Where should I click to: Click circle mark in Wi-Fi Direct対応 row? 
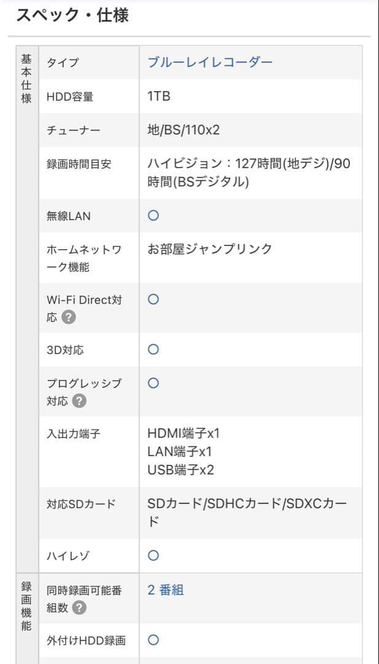point(154,299)
